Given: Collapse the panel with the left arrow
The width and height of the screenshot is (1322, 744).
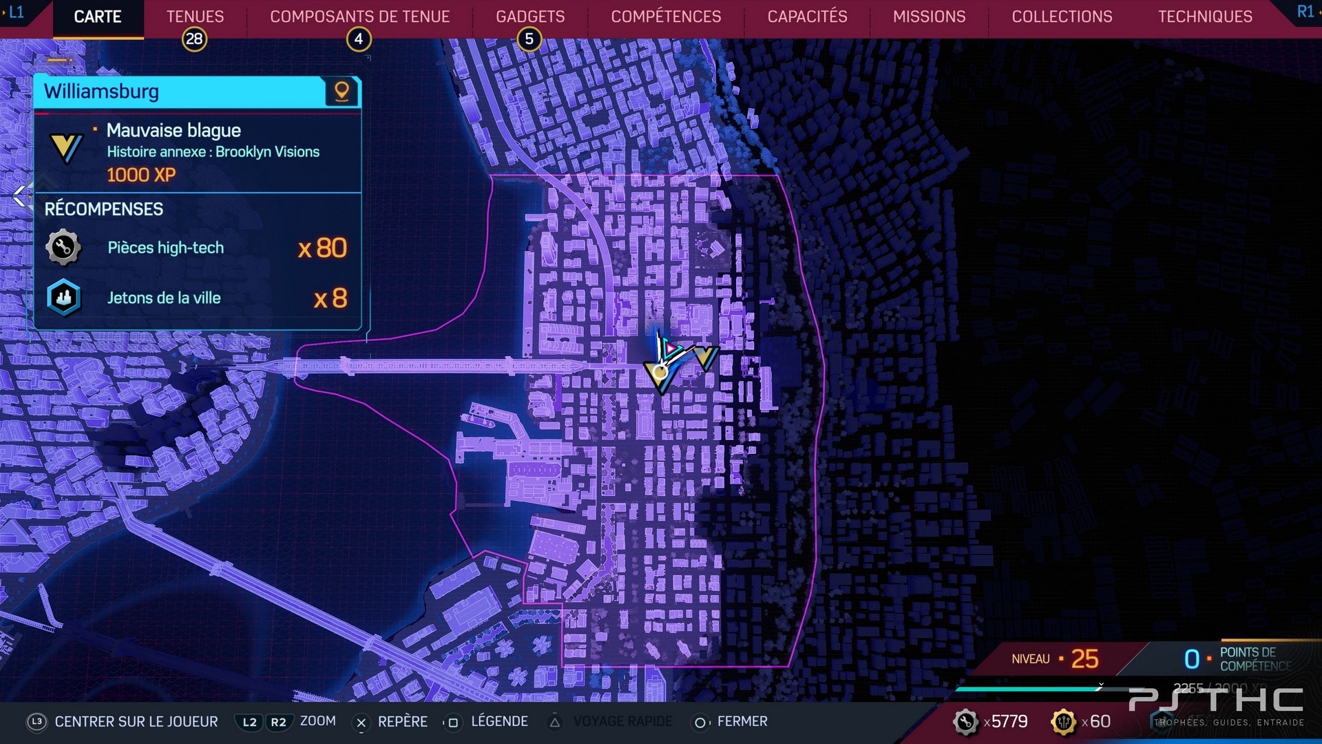Looking at the screenshot, I should point(20,196).
